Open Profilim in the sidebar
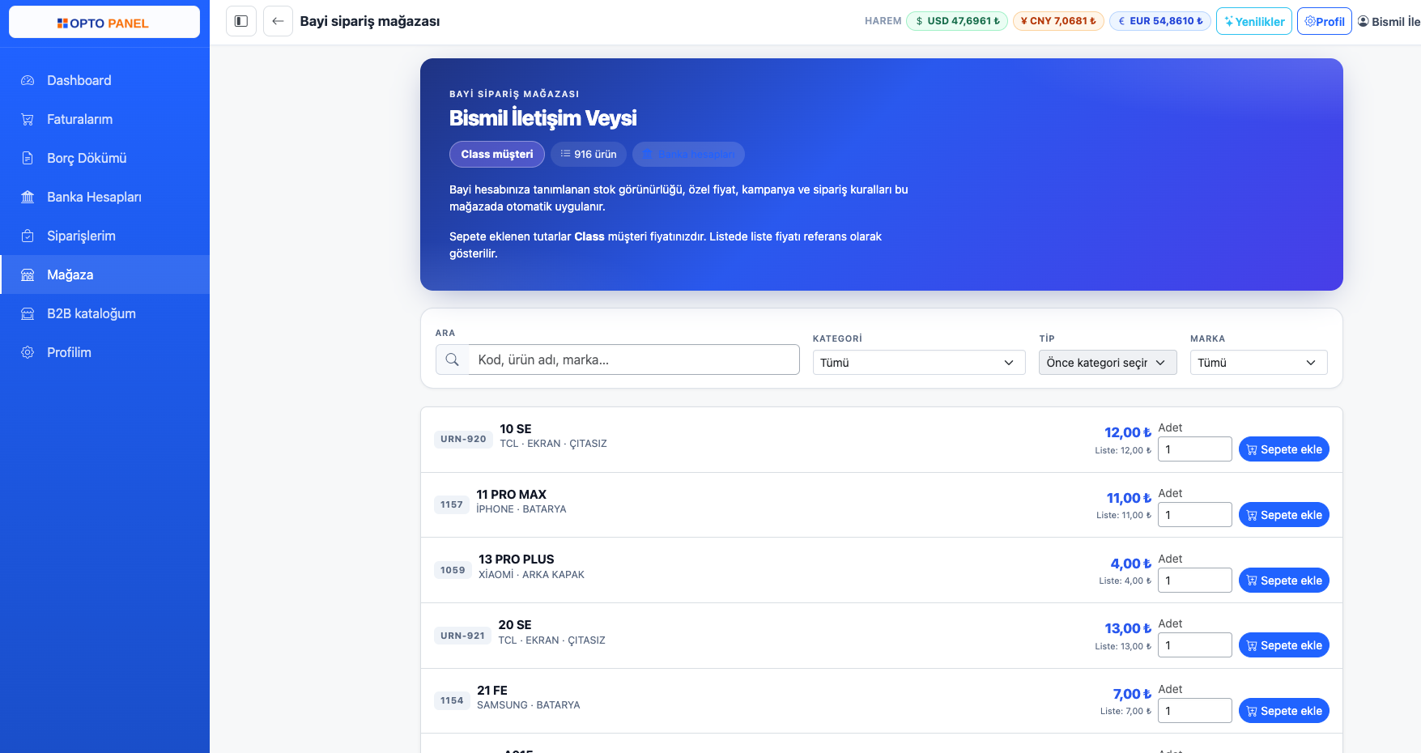 pyautogui.click(x=104, y=352)
